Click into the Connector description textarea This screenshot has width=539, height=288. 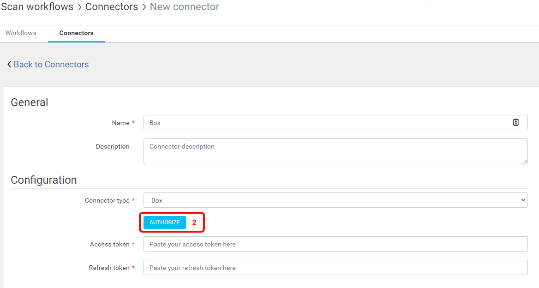pos(335,151)
